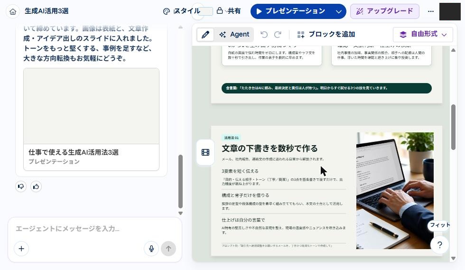Click the 3要素を短く伝える heading

(x=240, y=171)
